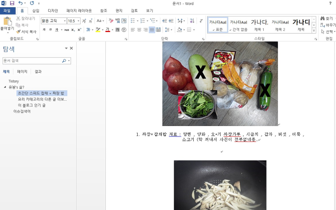Click the Increase Indent icon
The height and width of the screenshot is (210, 336).
click(x=171, y=21)
